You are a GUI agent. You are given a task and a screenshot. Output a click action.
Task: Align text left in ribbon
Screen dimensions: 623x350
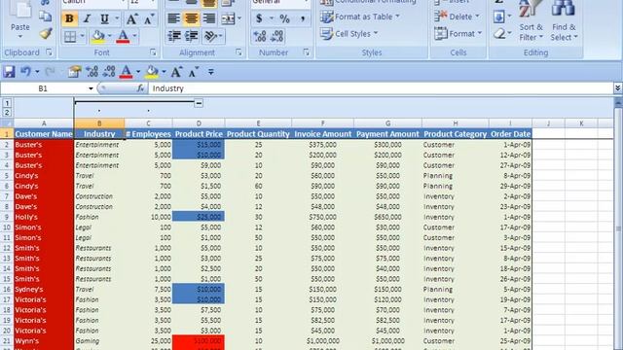coord(173,18)
